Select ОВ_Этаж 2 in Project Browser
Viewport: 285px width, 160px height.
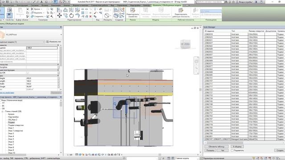[12, 120]
